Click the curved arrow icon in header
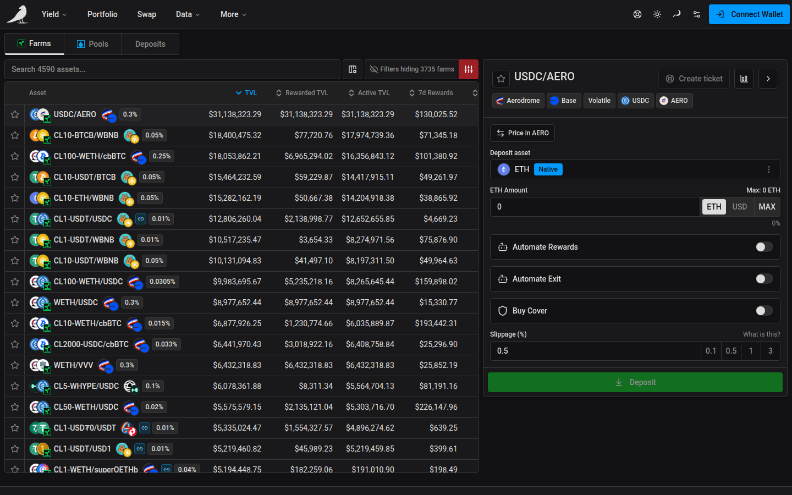792x495 pixels. pyautogui.click(x=677, y=14)
